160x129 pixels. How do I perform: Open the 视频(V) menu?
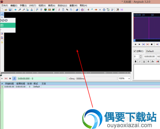(x=42, y=5)
